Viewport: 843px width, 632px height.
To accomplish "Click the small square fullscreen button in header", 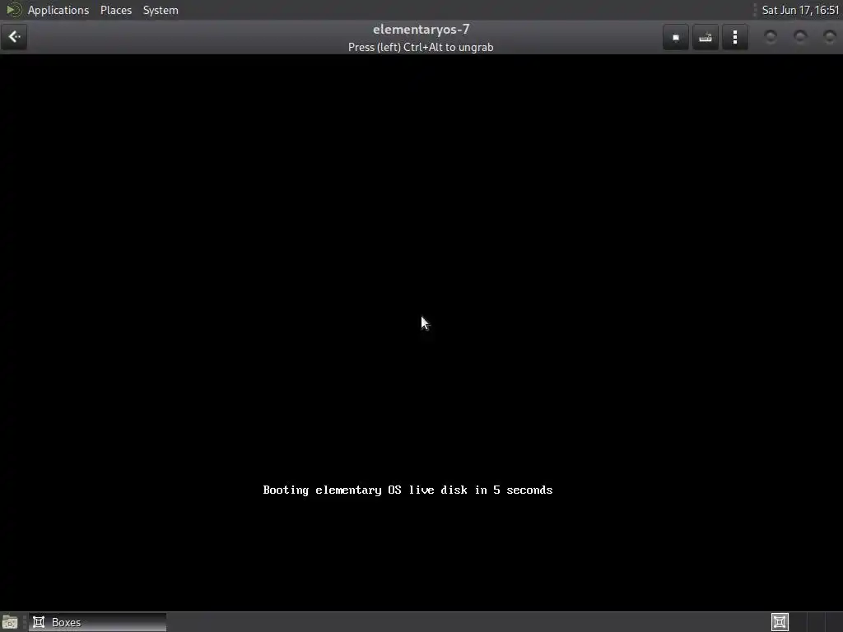I will [676, 37].
